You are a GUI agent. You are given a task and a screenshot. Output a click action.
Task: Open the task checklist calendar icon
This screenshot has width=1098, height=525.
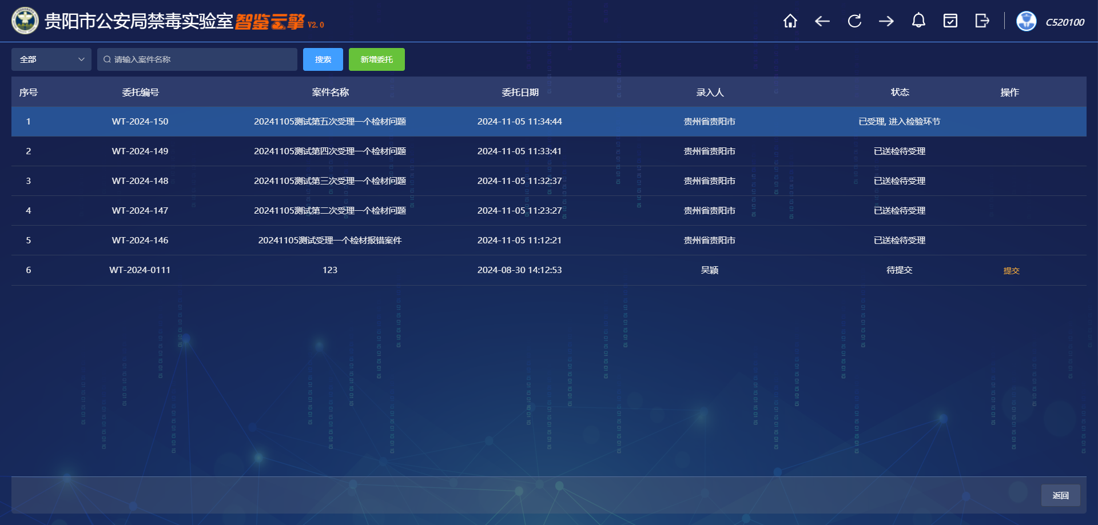click(x=950, y=21)
